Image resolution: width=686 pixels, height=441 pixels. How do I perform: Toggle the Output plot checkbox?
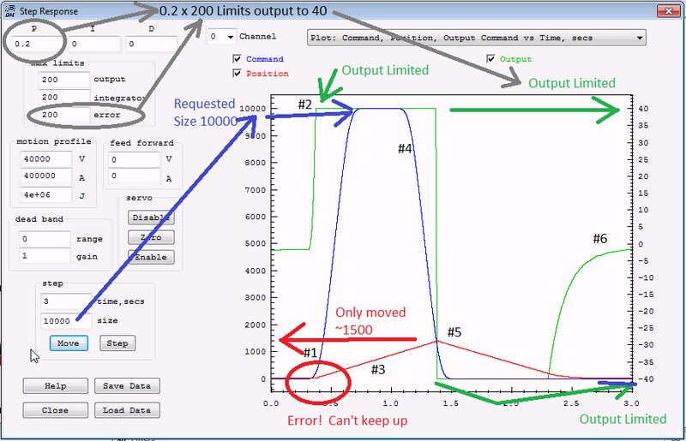(490, 59)
